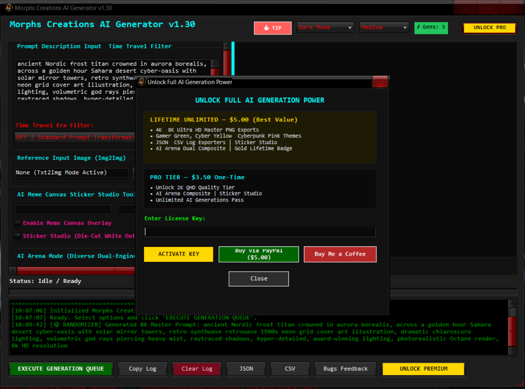This screenshot has height=389, width=525.
Task: Click the RANDOMIZER log entry line
Action: point(251,325)
